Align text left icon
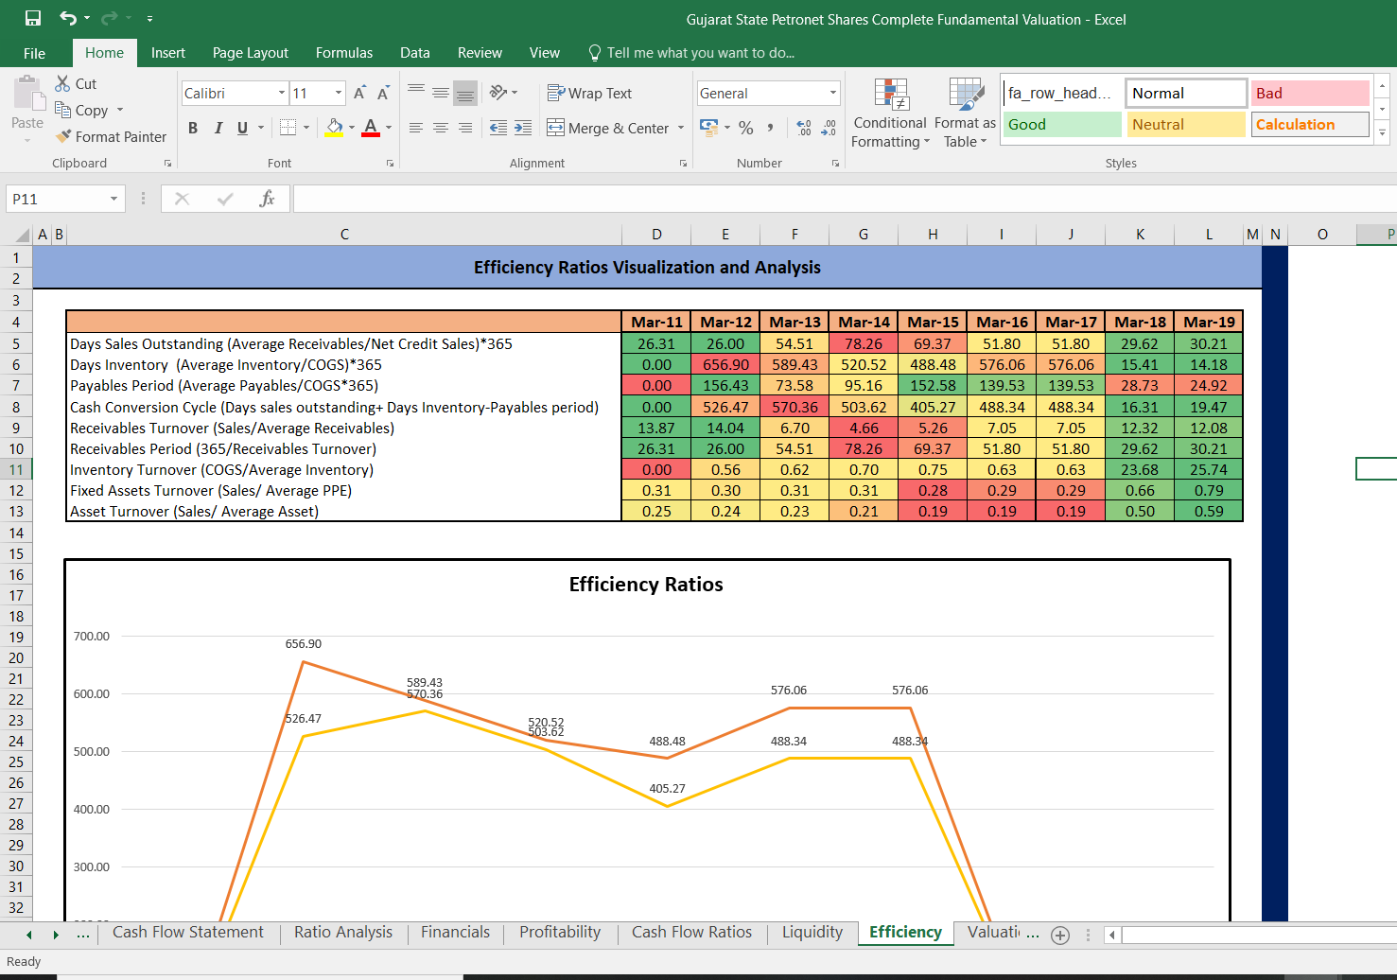 [416, 127]
